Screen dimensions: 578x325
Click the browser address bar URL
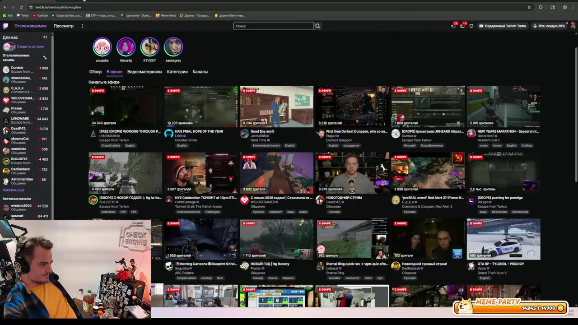(x=58, y=7)
